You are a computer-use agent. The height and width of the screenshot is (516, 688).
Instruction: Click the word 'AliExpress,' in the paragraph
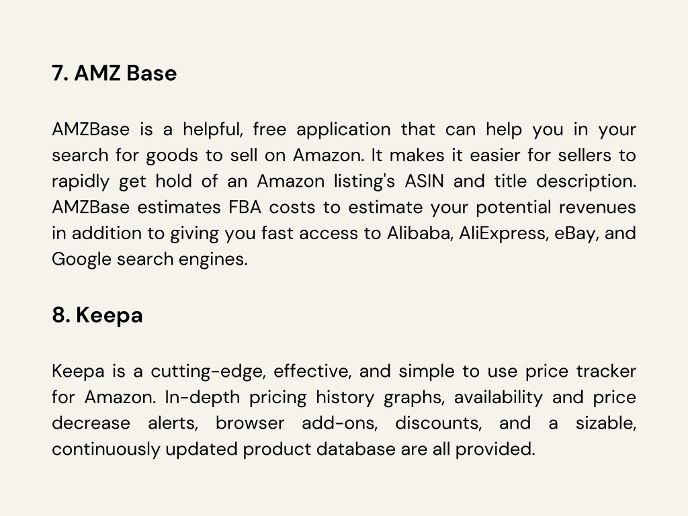tap(504, 233)
